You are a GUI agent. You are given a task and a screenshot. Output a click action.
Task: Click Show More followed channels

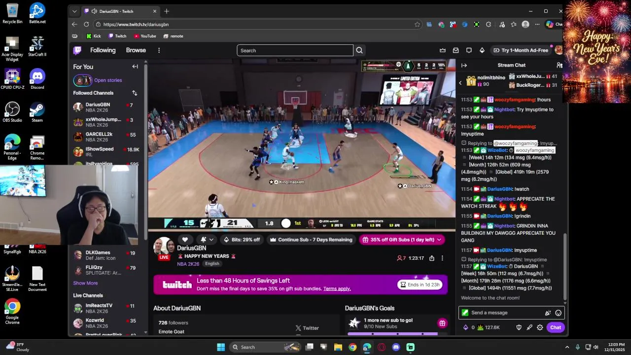pyautogui.click(x=85, y=283)
